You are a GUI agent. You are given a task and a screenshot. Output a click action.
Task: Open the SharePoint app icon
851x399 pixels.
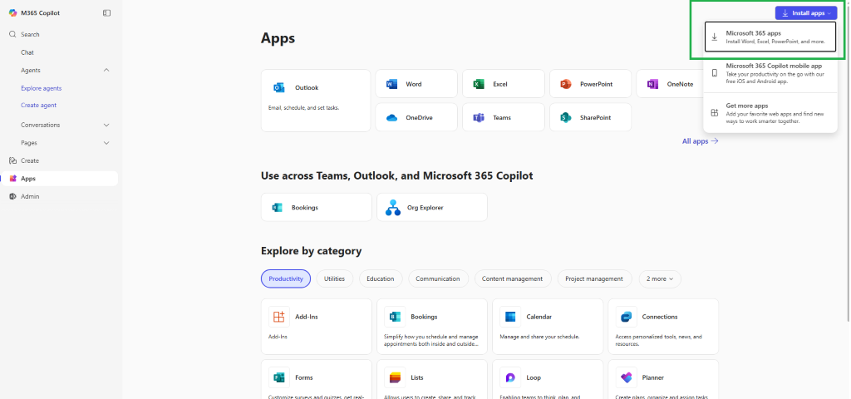[x=565, y=117]
